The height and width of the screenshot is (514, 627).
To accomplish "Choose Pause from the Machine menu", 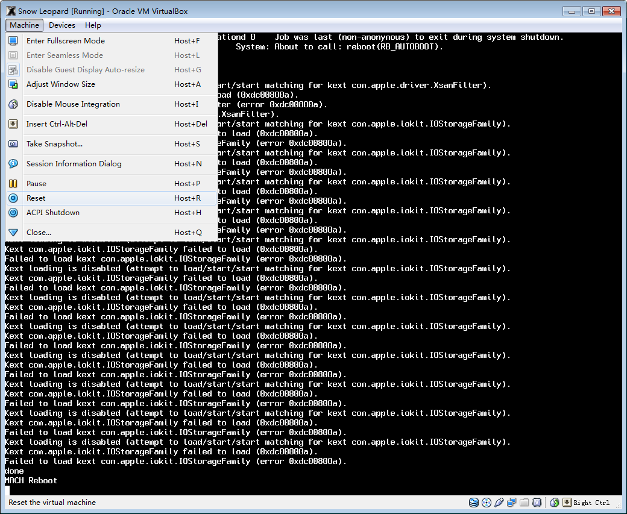I will [x=112, y=183].
